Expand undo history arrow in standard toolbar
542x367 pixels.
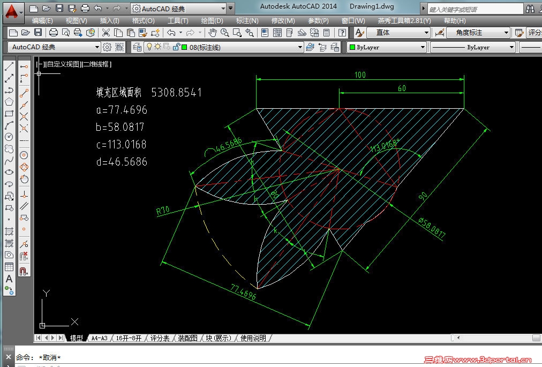[x=180, y=33]
